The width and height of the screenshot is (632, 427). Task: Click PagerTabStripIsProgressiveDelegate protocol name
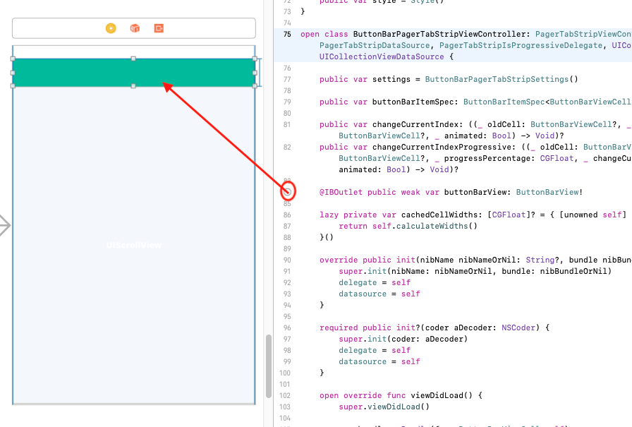(521, 46)
